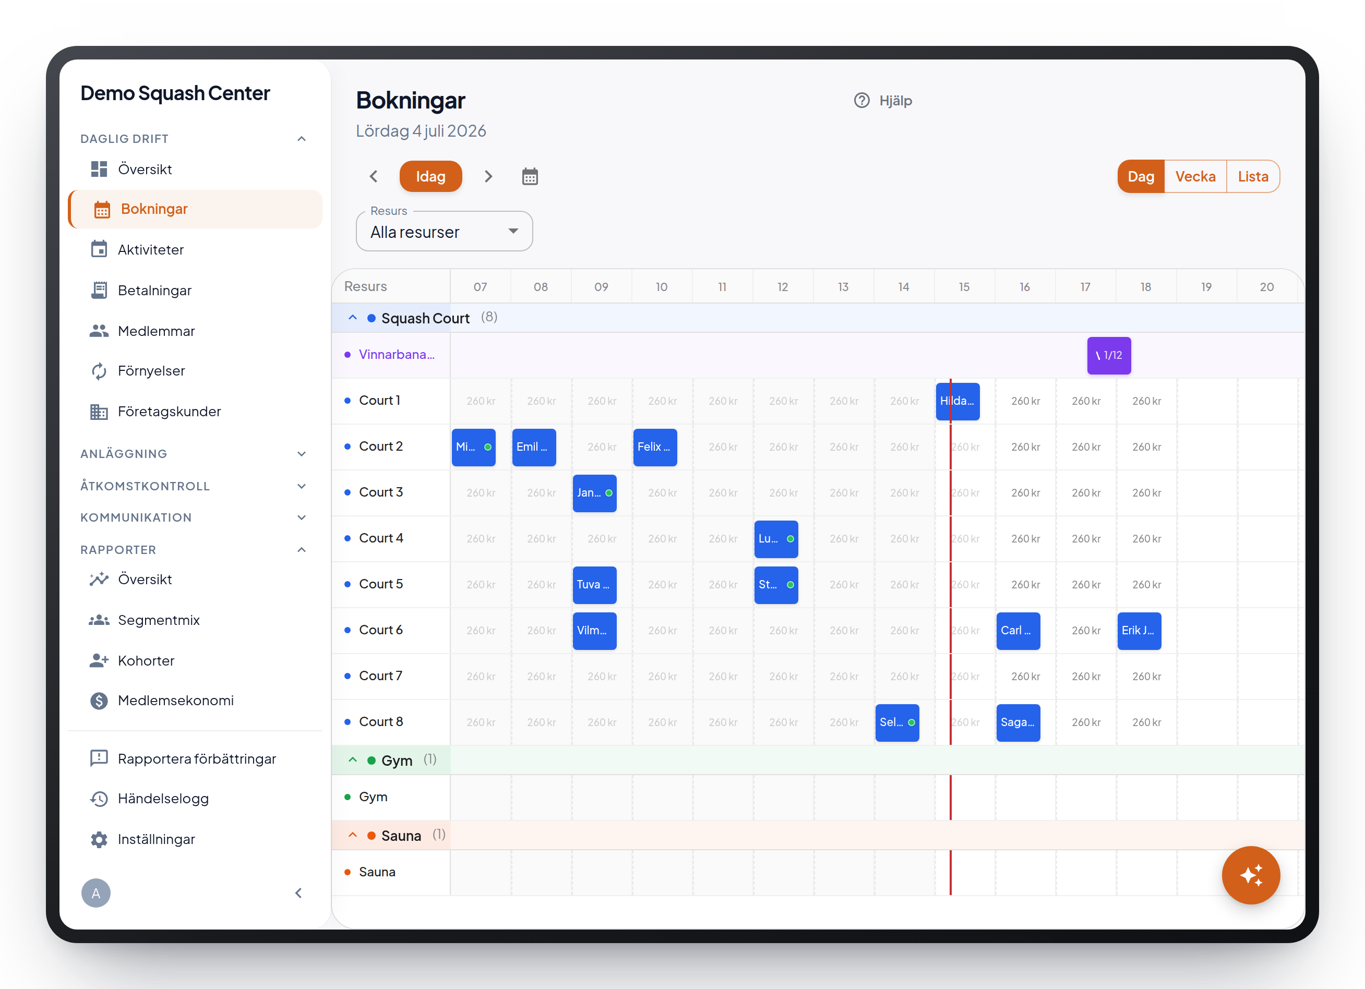
Task: Open the AI sparkle assistant button
Action: (1250, 875)
